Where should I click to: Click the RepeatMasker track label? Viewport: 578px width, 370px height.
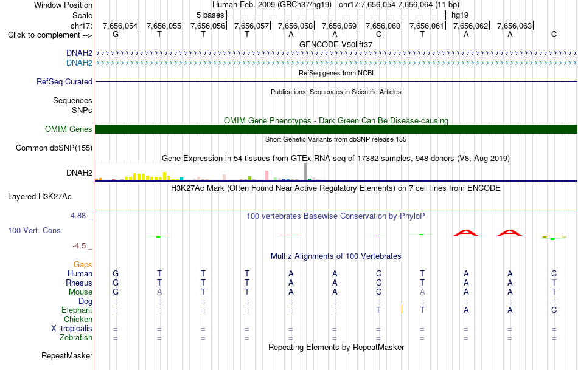[67, 355]
